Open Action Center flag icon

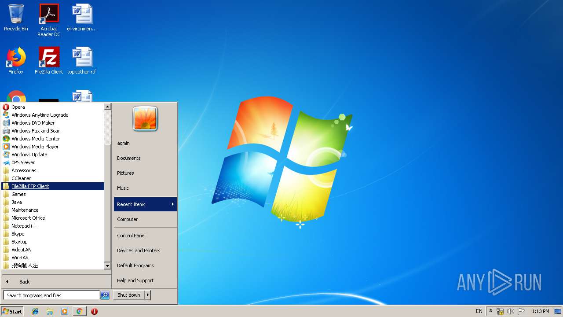point(521,311)
